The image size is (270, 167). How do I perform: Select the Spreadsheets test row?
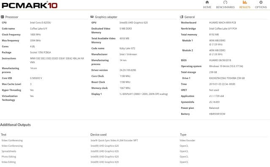(9, 151)
